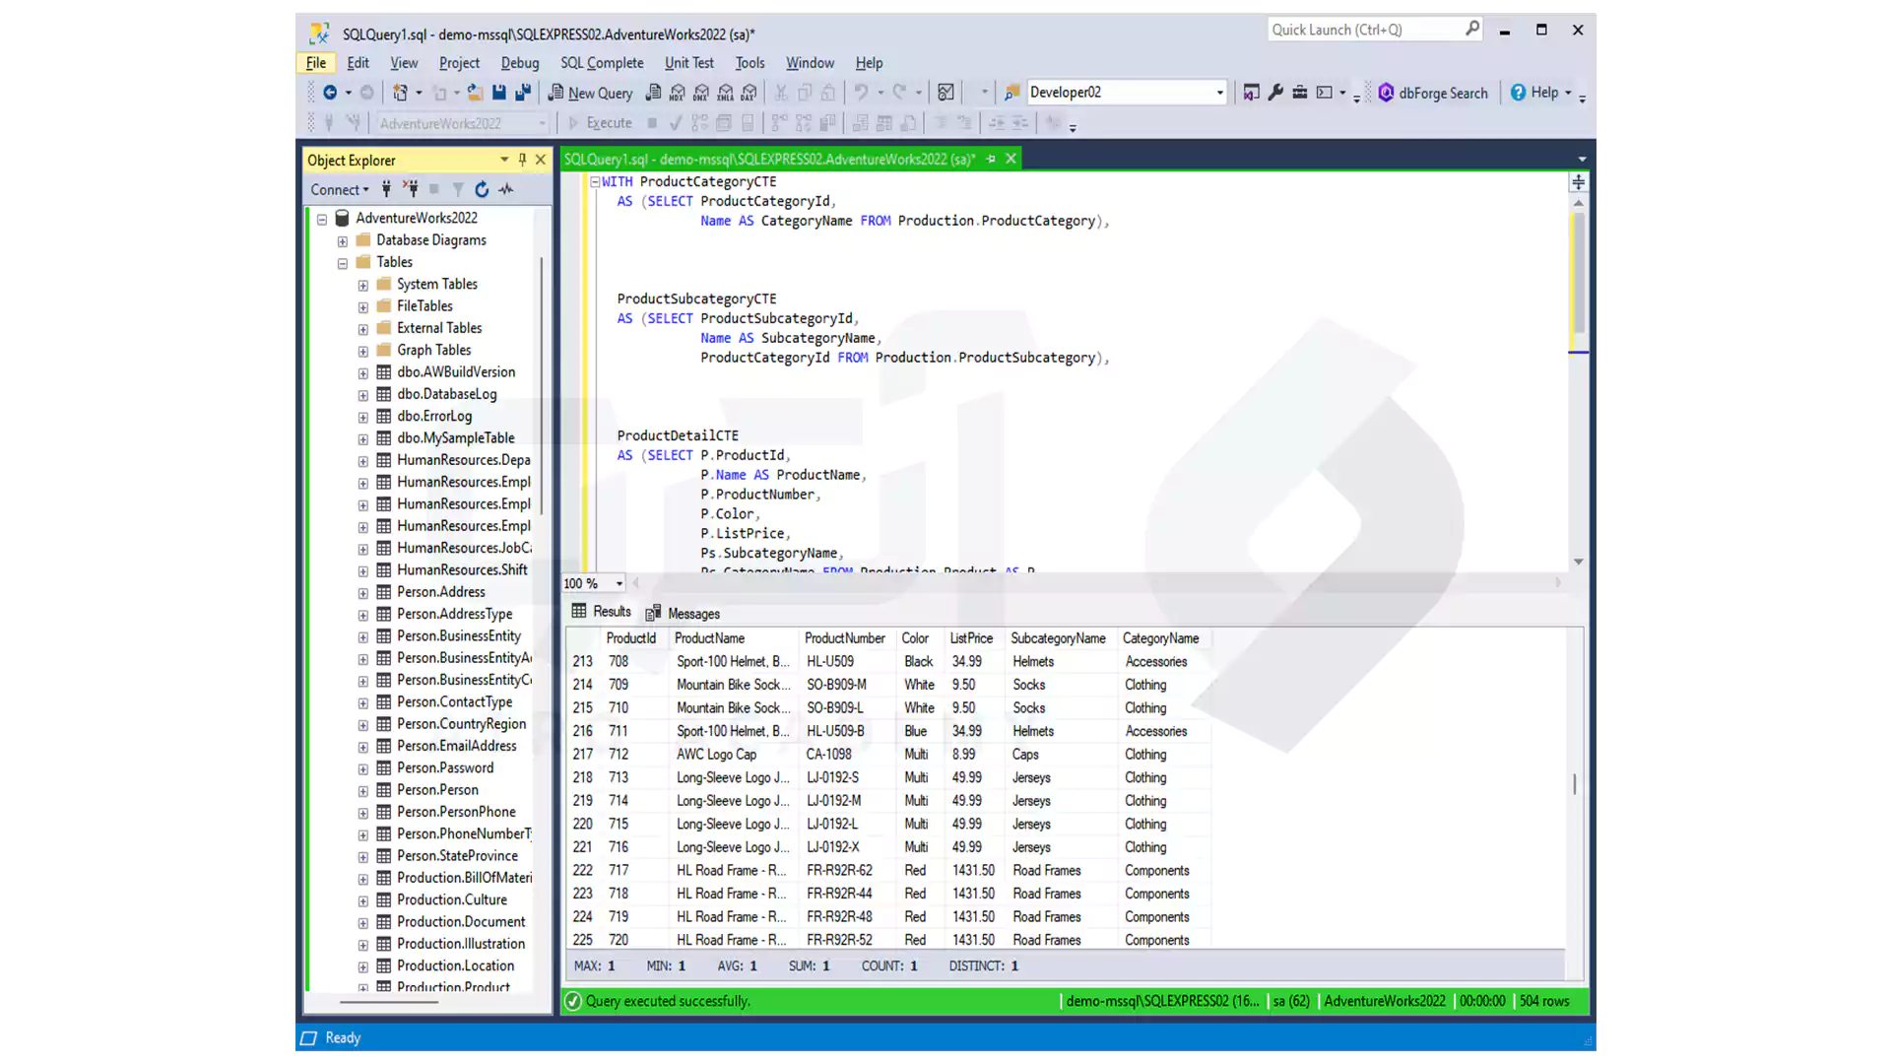This screenshot has height=1064, width=1891.
Task: Click the New Query button
Action: (590, 93)
